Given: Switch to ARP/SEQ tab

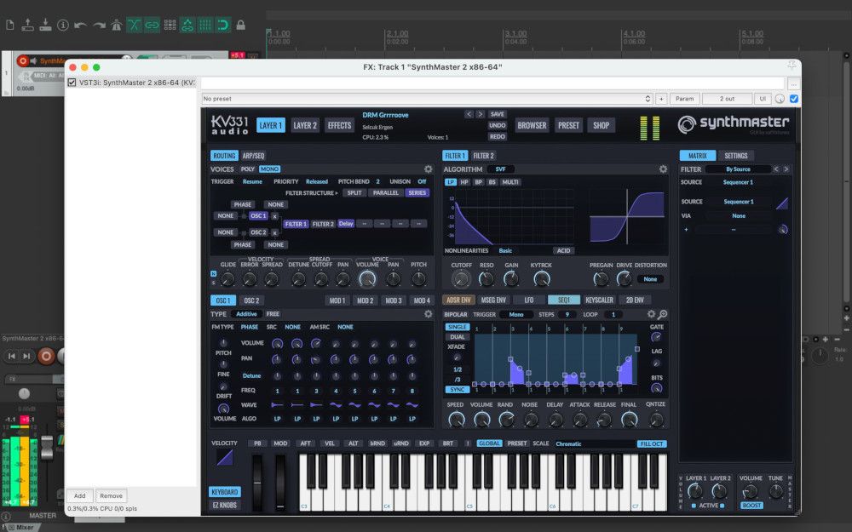Looking at the screenshot, I should click(x=253, y=156).
